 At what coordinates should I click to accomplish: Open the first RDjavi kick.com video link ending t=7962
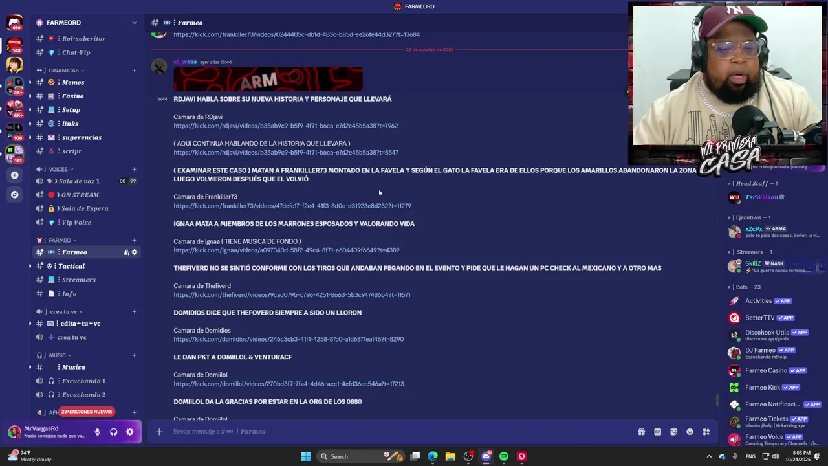click(x=285, y=126)
